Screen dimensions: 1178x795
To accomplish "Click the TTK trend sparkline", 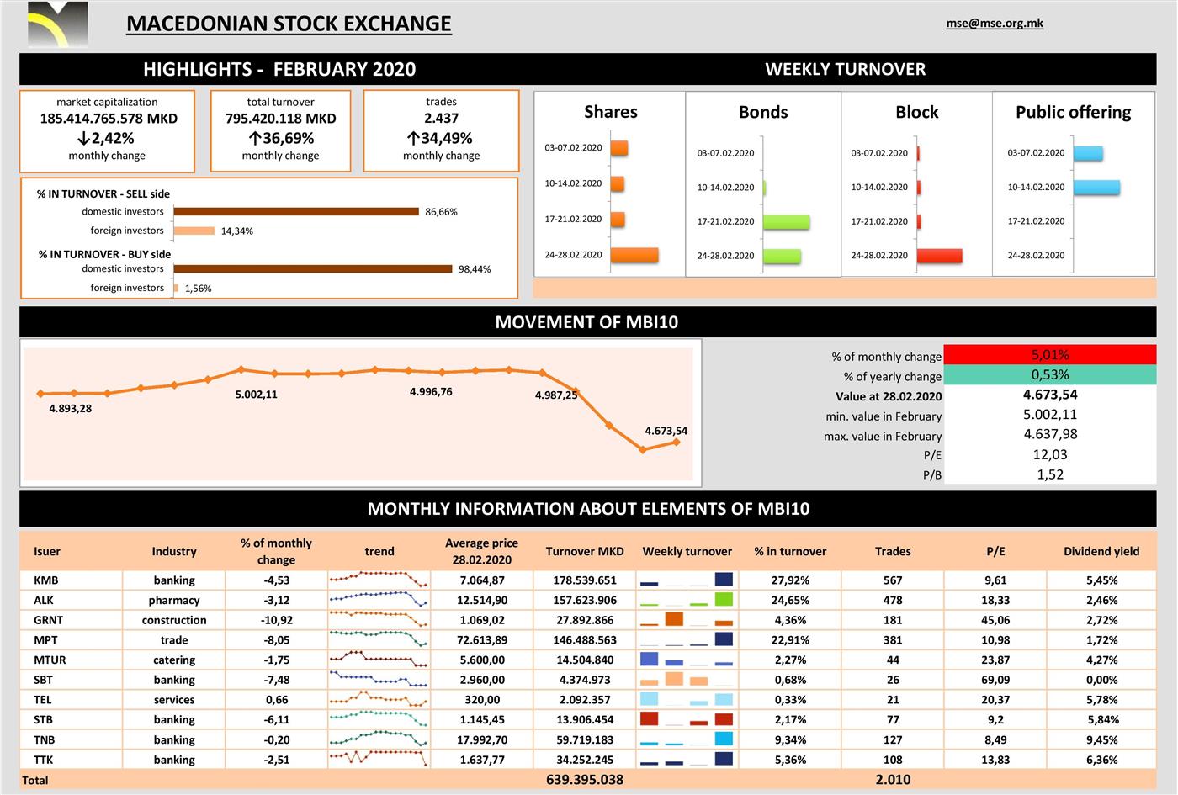I will click(x=379, y=759).
